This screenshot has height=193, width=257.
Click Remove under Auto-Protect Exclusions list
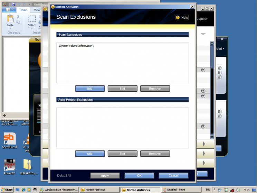click(155, 154)
